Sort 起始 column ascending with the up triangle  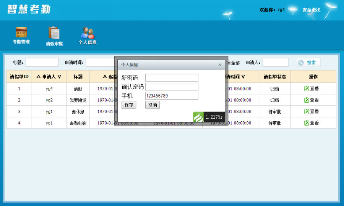click(105, 77)
